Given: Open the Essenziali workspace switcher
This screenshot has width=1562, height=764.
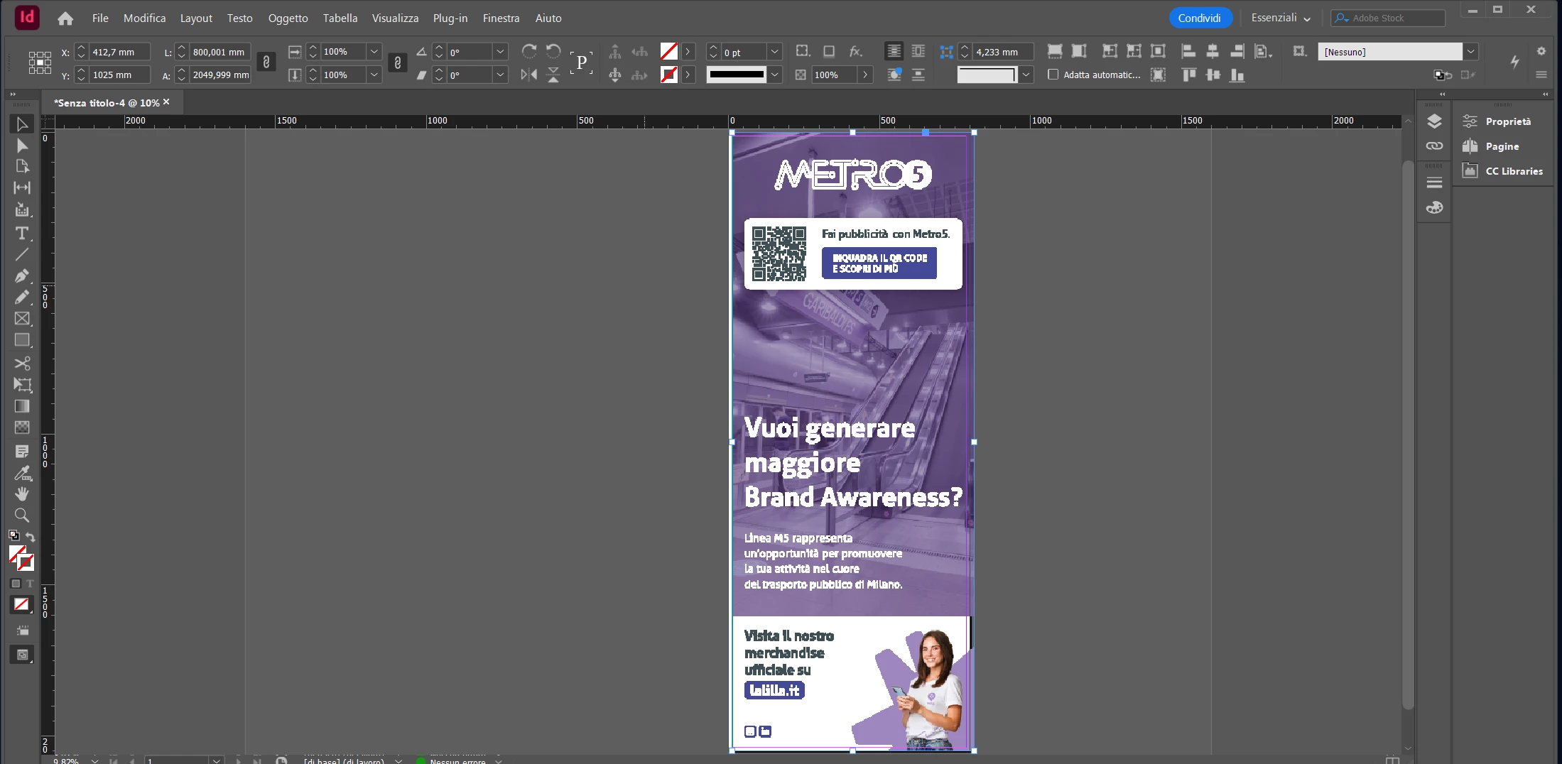Looking at the screenshot, I should pos(1281,18).
